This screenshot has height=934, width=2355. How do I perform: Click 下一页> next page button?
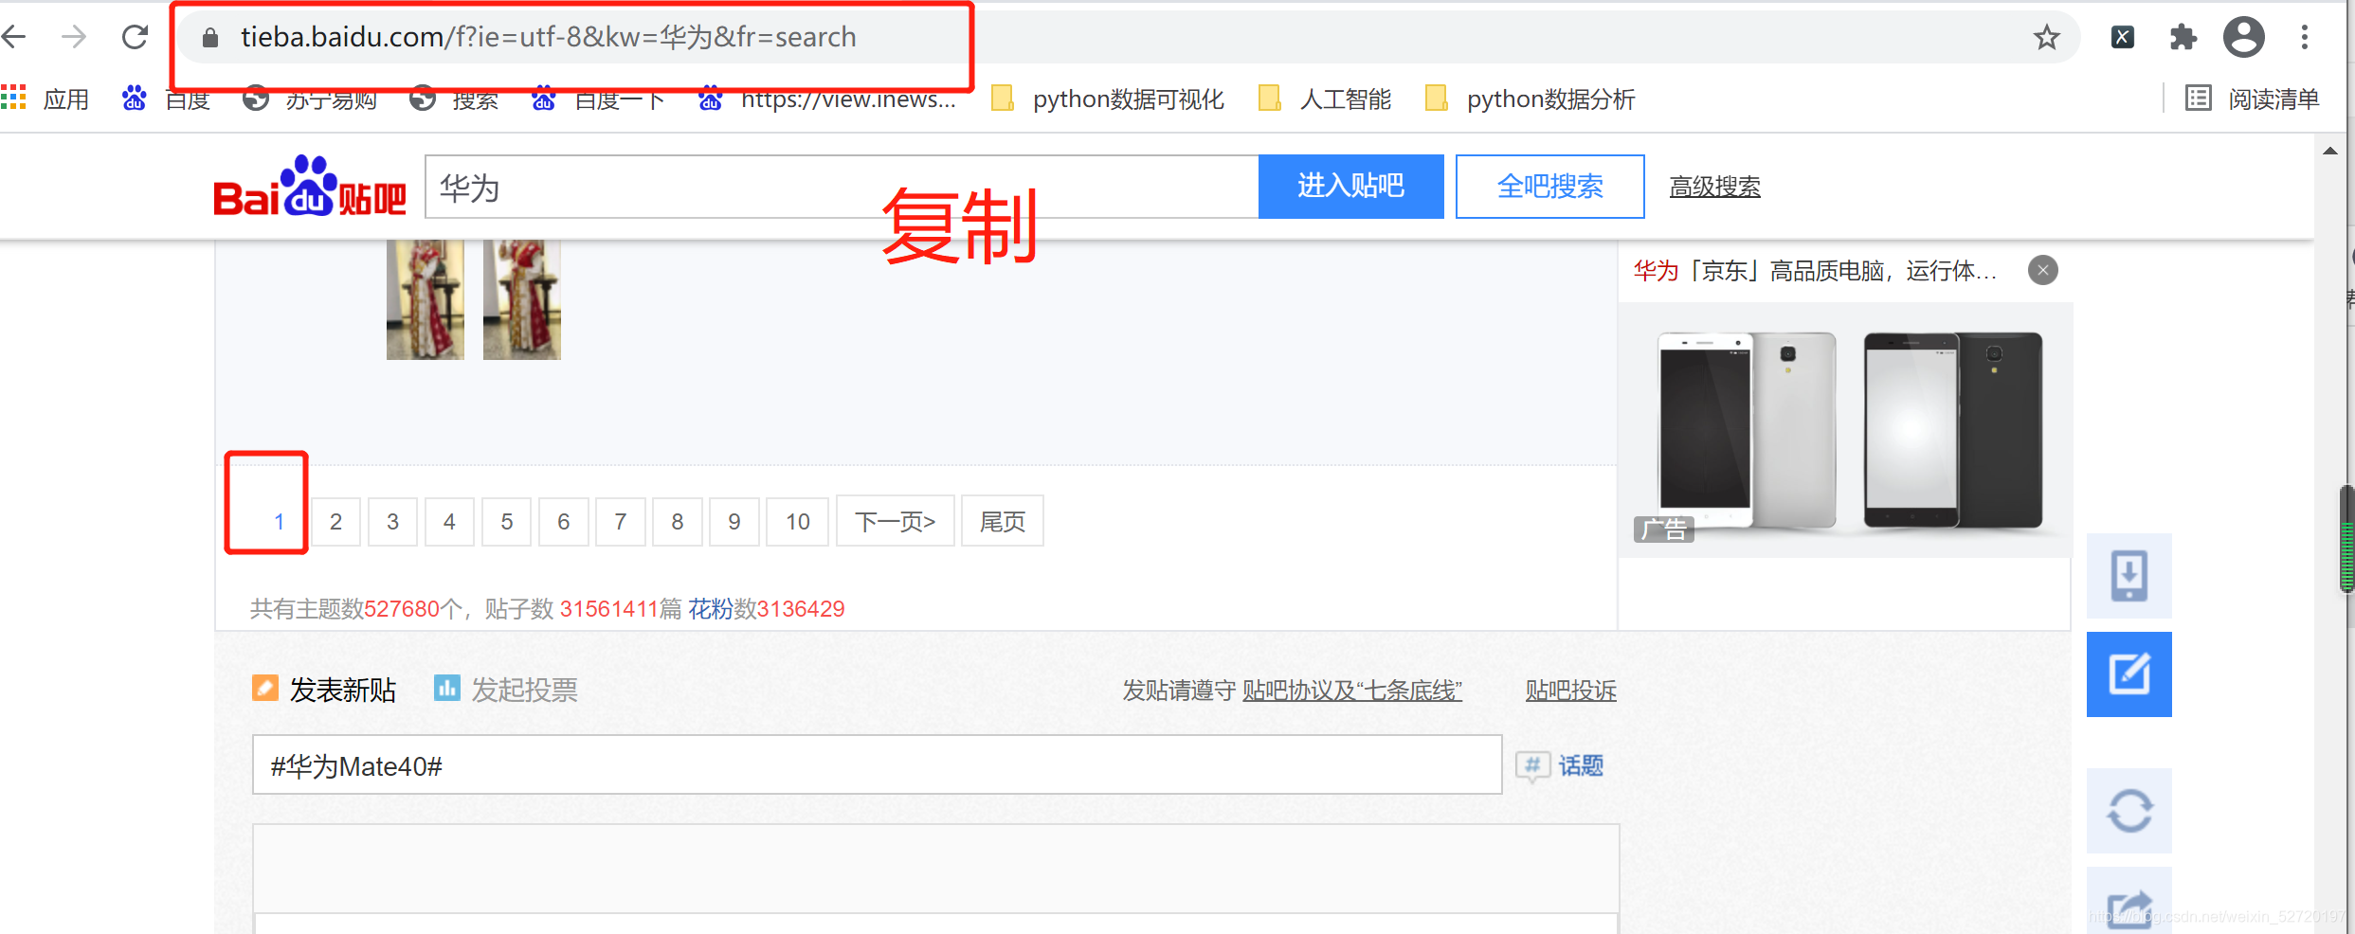(x=896, y=521)
